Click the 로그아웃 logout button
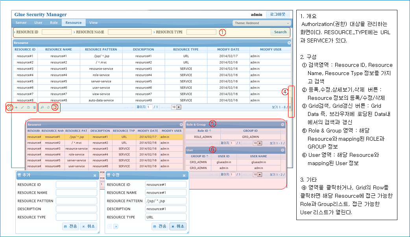Viewport: 410px width, 237px height. [x=278, y=15]
